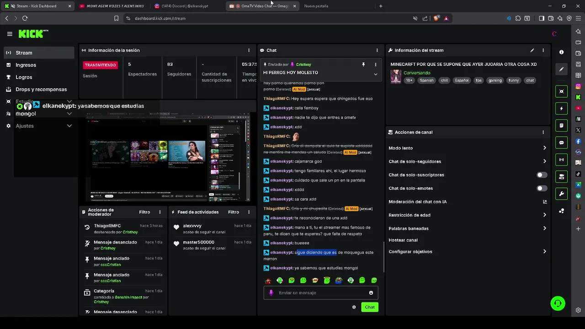Open emoji picker in message box
Image resolution: width=585 pixels, height=329 pixels.
click(x=371, y=293)
